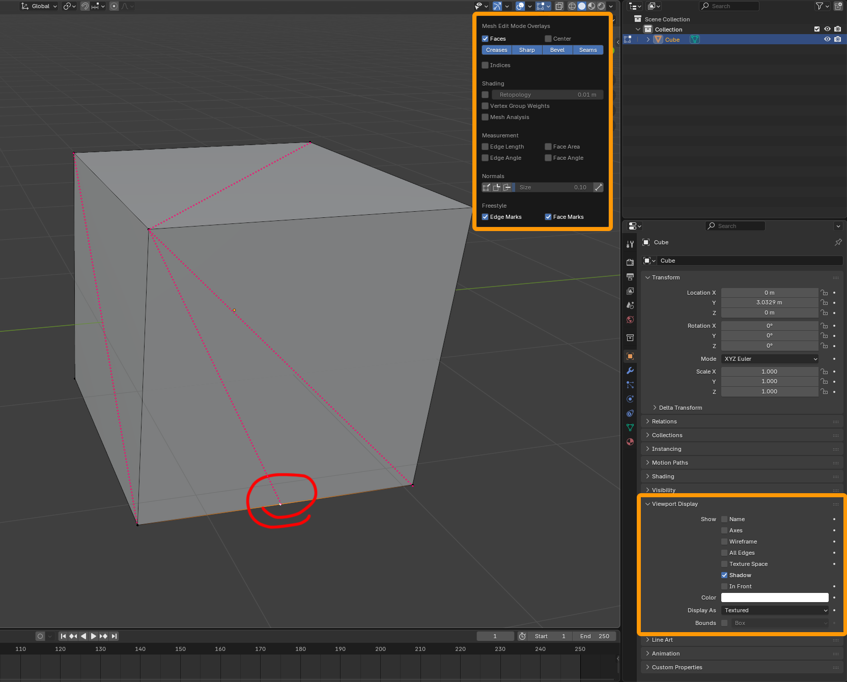Open viewport shading options dropdown arrow
The image size is (847, 682).
pos(611,6)
